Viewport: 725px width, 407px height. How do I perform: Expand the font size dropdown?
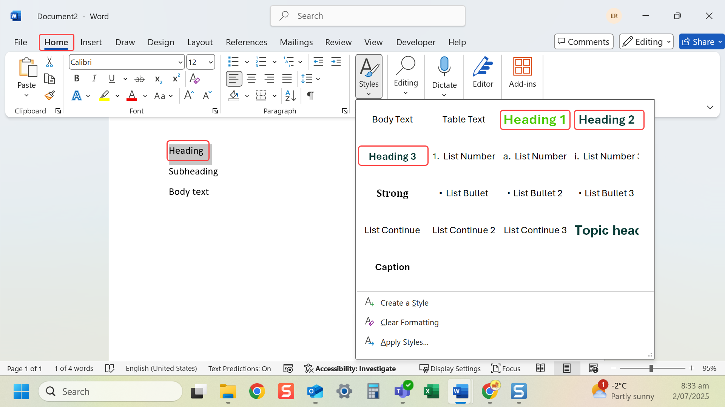click(x=211, y=62)
